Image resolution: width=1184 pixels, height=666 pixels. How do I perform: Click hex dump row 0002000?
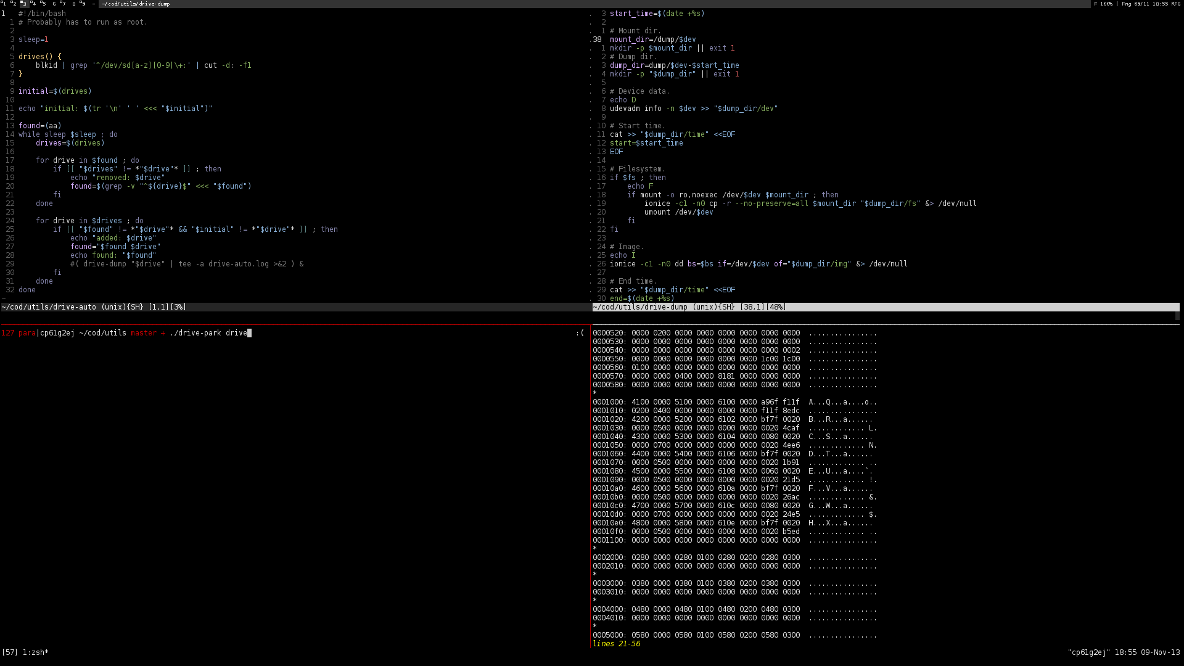734,557
